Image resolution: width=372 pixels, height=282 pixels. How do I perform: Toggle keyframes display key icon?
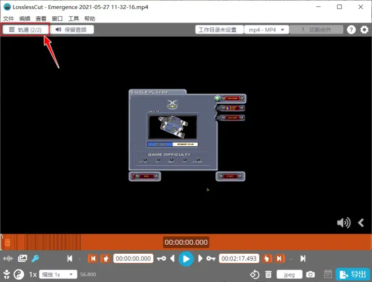click(36, 258)
